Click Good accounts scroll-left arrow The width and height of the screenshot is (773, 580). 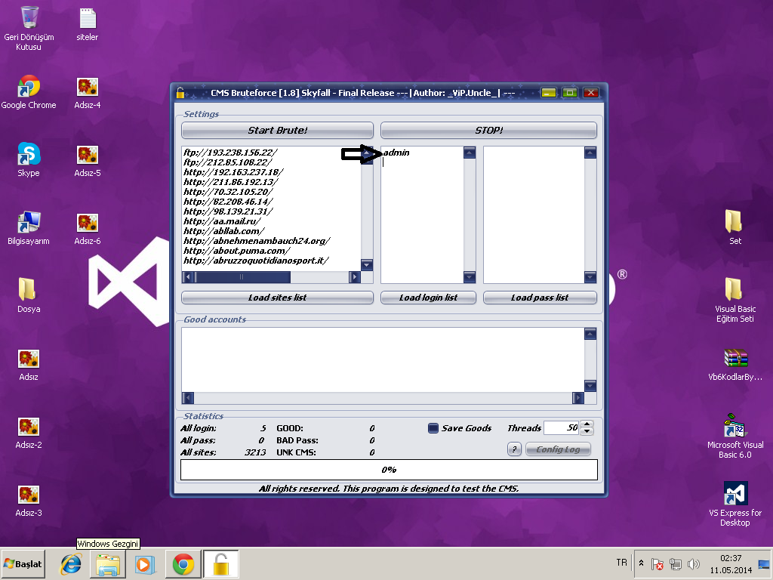coord(188,398)
